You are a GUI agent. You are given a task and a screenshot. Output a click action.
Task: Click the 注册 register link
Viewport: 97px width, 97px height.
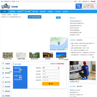[79, 1]
